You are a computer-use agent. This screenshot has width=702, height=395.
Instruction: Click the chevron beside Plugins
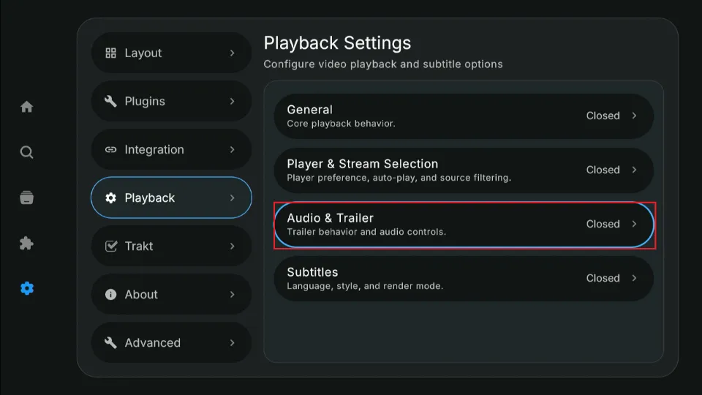pyautogui.click(x=233, y=102)
